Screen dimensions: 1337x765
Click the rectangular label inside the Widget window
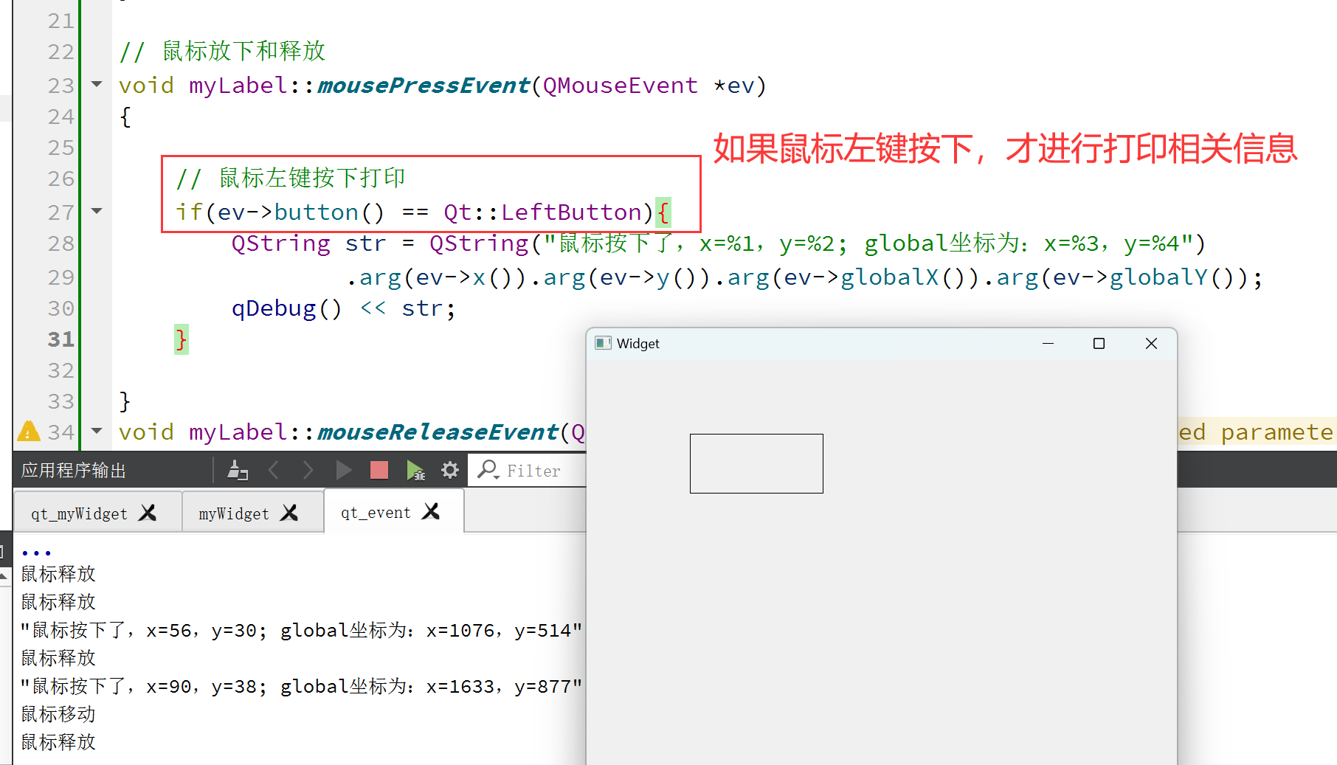(756, 463)
